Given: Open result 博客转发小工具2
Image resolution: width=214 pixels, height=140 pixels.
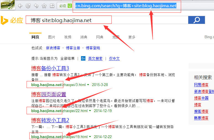Looking at the screenshot, I should [50, 120].
